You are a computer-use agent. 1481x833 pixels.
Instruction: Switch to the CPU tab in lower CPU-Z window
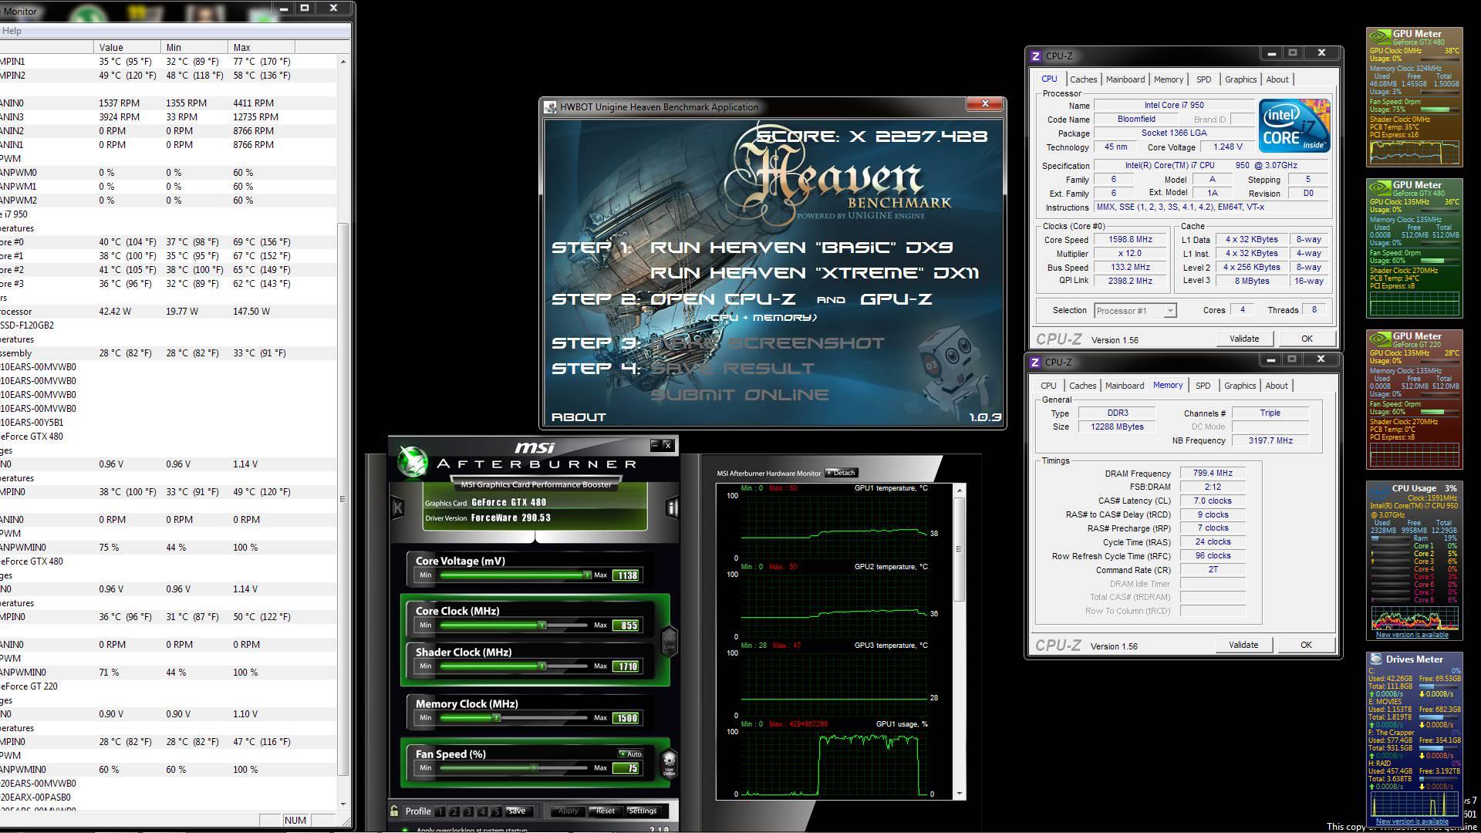1048,386
